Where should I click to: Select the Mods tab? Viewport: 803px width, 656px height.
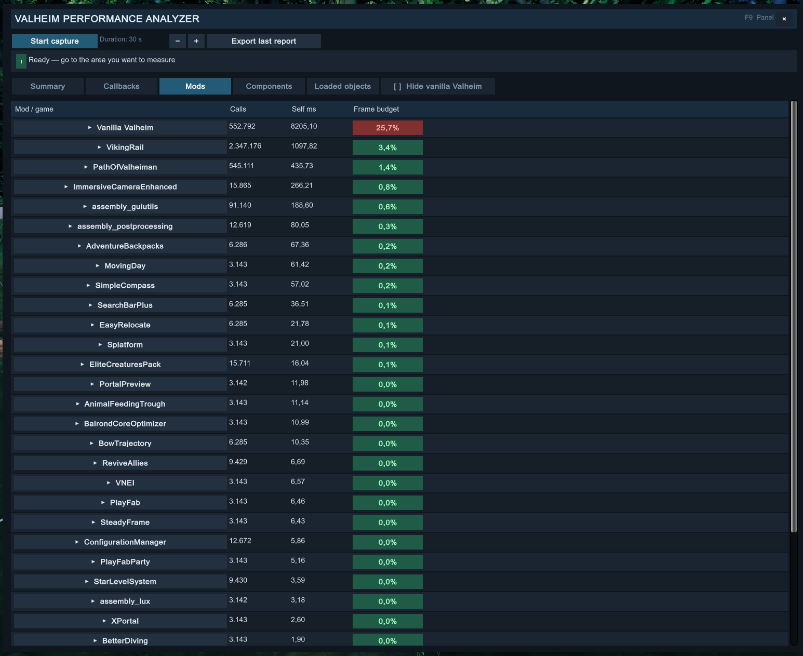pos(195,86)
